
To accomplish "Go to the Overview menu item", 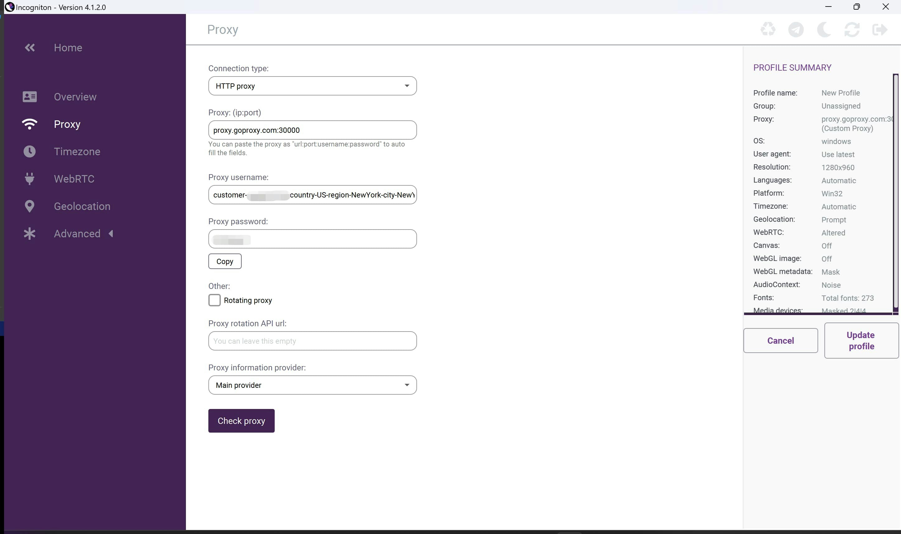I will (x=75, y=97).
